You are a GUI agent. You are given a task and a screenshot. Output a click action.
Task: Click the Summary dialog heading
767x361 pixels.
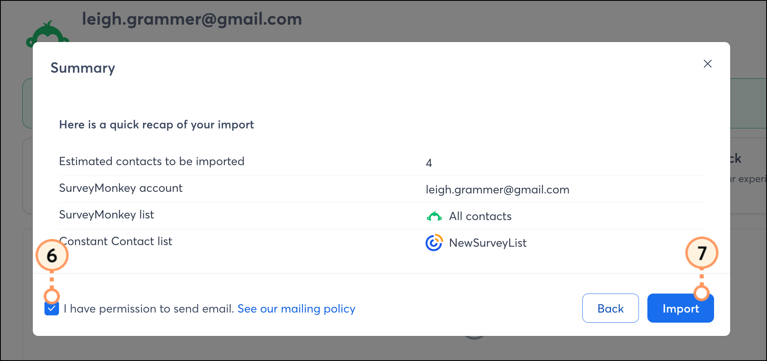click(83, 68)
